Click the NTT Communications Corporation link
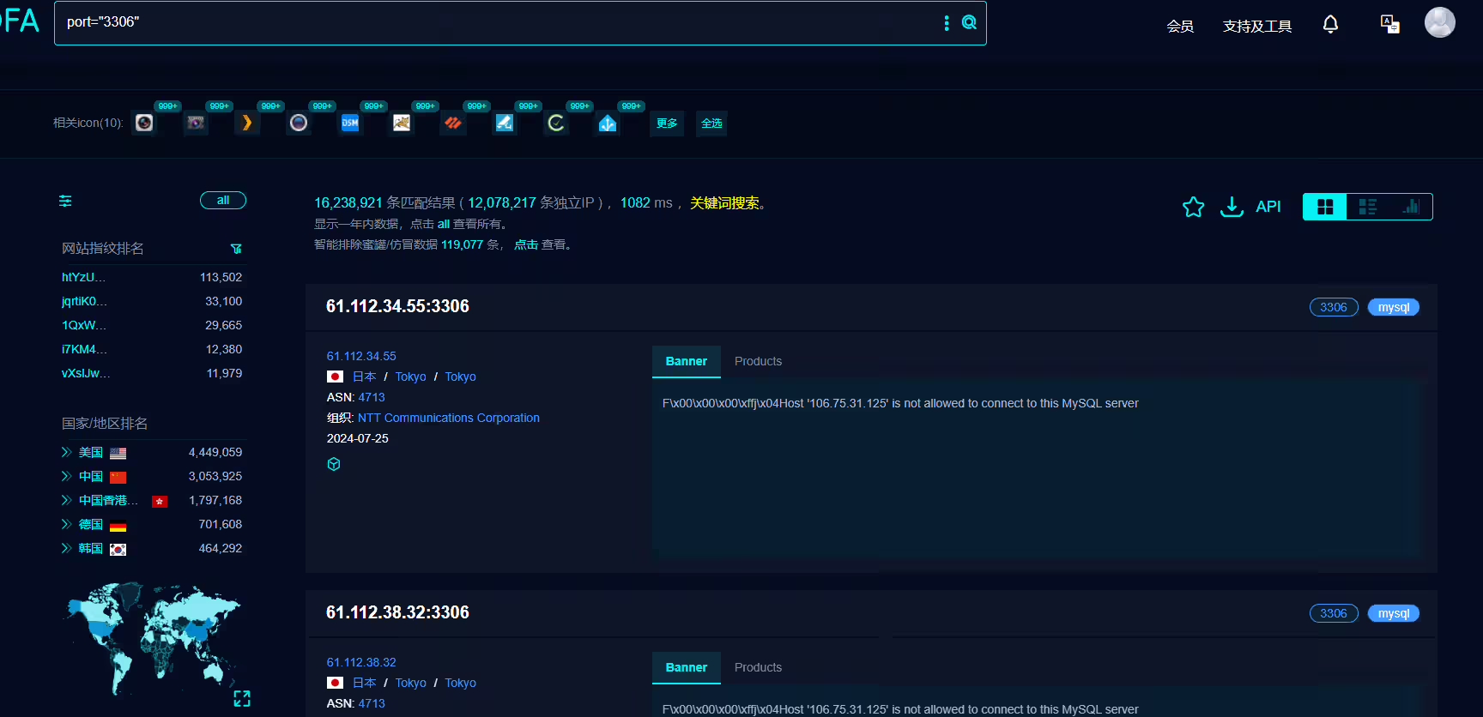This screenshot has height=717, width=1483. click(x=448, y=418)
